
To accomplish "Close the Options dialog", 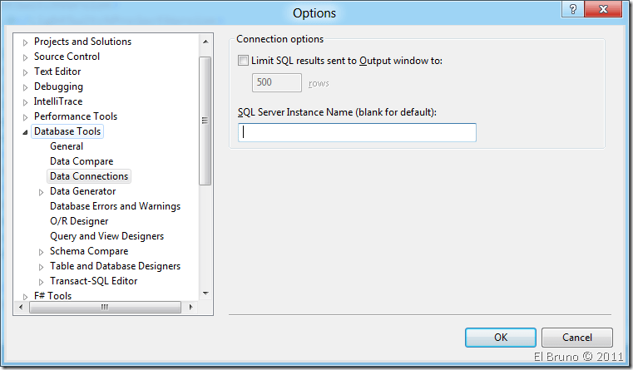I will pos(606,10).
